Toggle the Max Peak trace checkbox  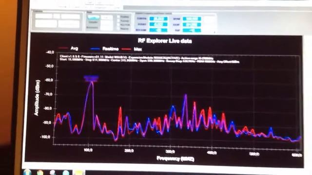coord(118,25)
